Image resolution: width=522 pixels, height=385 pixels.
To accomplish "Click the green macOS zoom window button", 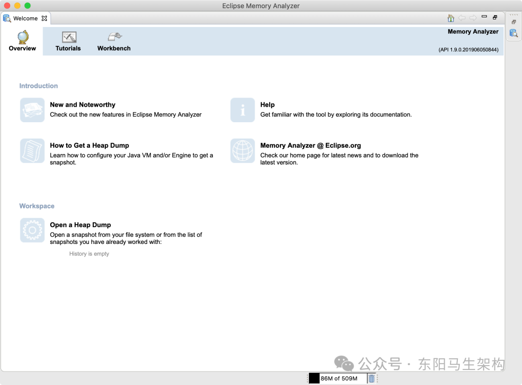I will coord(28,6).
